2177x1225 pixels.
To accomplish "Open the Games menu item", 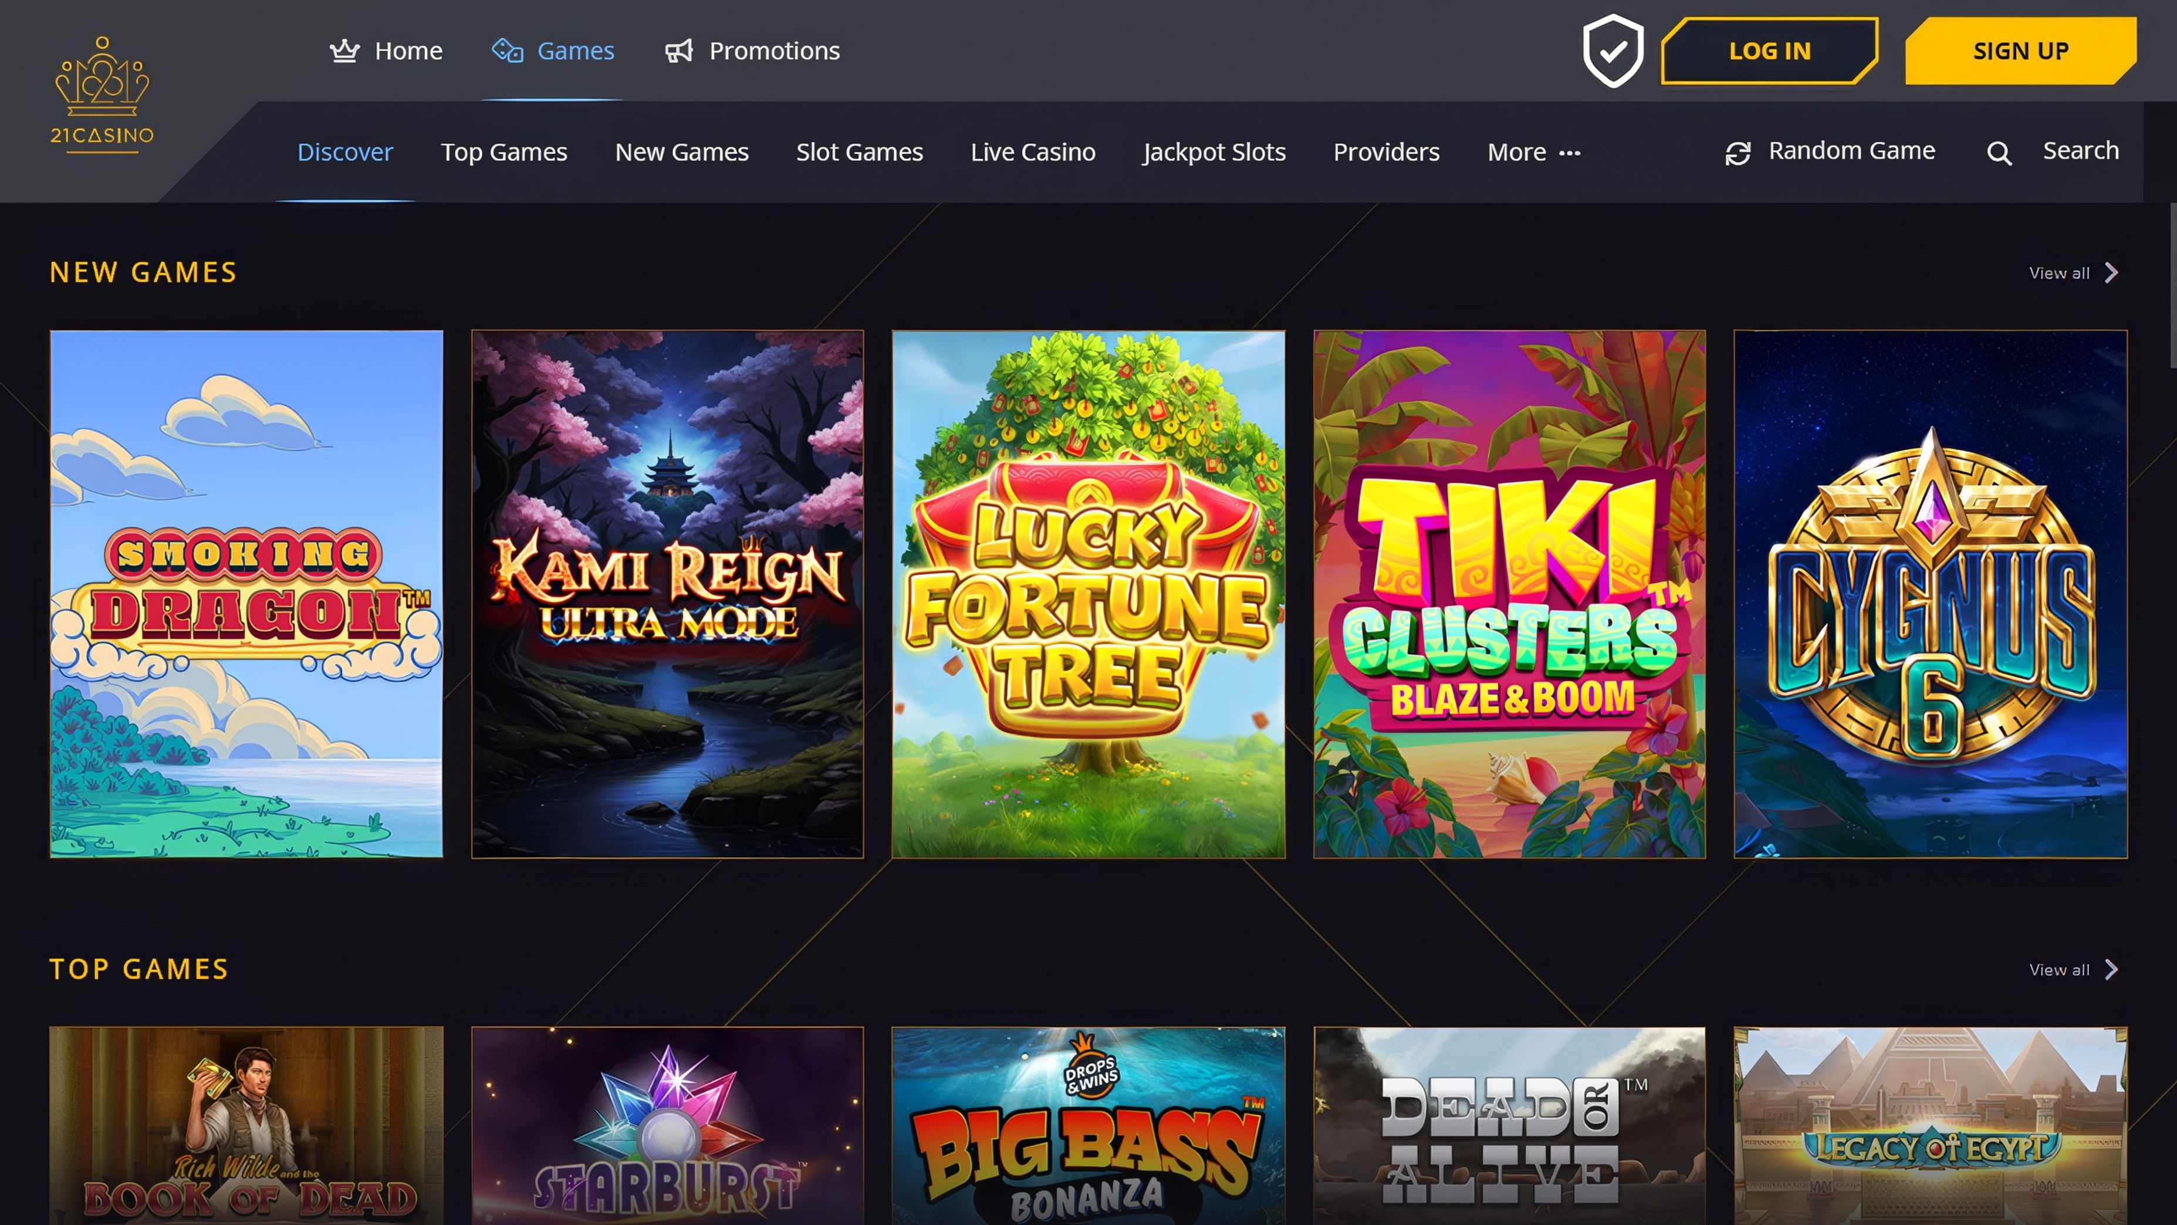I will coord(553,50).
